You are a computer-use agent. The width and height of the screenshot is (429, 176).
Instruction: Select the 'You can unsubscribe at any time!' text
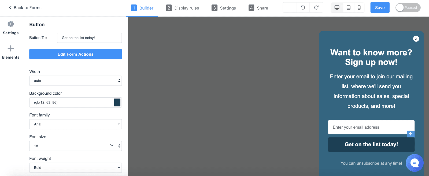pyautogui.click(x=371, y=163)
